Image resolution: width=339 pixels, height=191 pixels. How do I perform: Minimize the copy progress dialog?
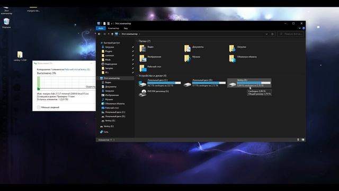pos(91,63)
